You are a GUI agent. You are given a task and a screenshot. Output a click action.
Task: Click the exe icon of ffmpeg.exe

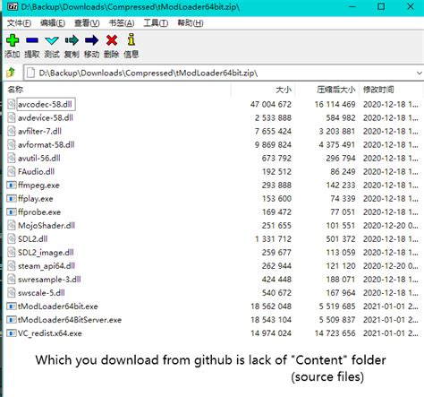pyautogui.click(x=12, y=186)
